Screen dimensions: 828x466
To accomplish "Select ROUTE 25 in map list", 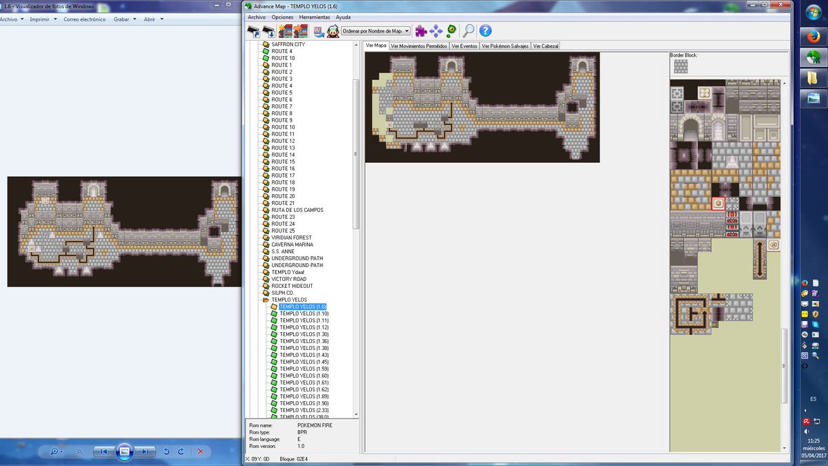I will click(282, 231).
